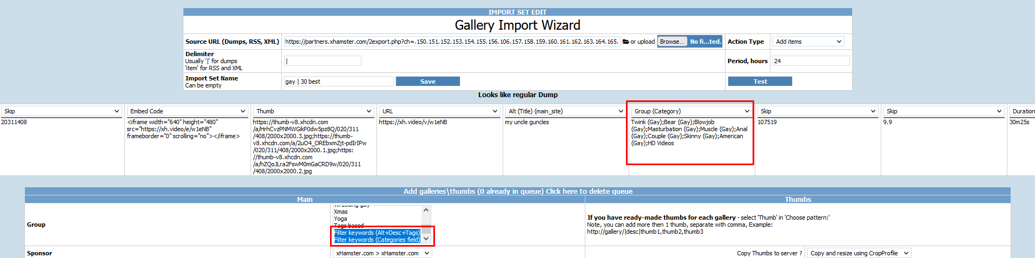The height and width of the screenshot is (258, 1035).
Task: Select 'Filter keywords (Alt+Desc+Tags)' in Group list
Action: tap(377, 233)
